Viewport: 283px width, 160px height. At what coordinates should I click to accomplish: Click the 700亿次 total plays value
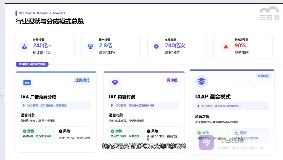point(175,46)
